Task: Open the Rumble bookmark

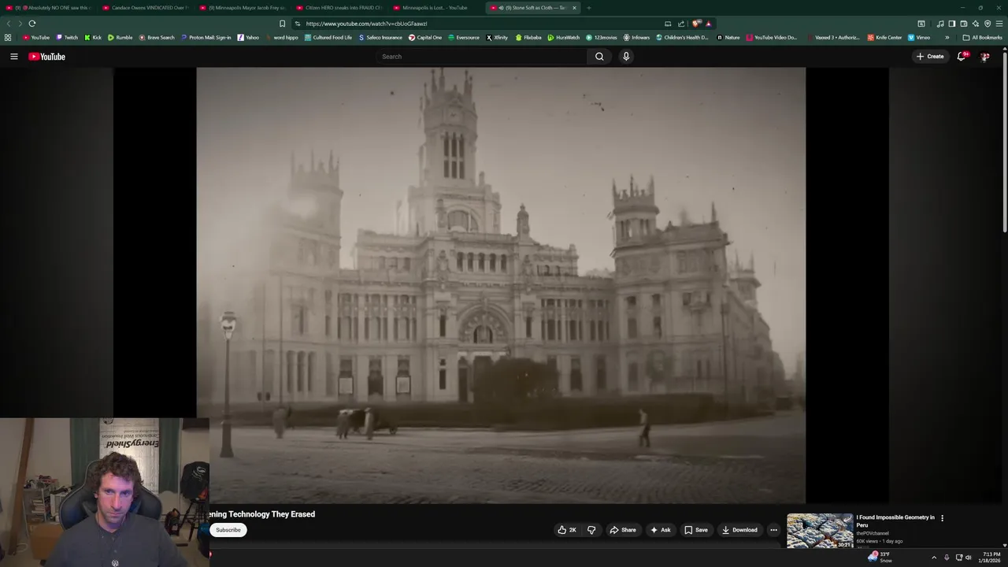Action: (x=120, y=37)
